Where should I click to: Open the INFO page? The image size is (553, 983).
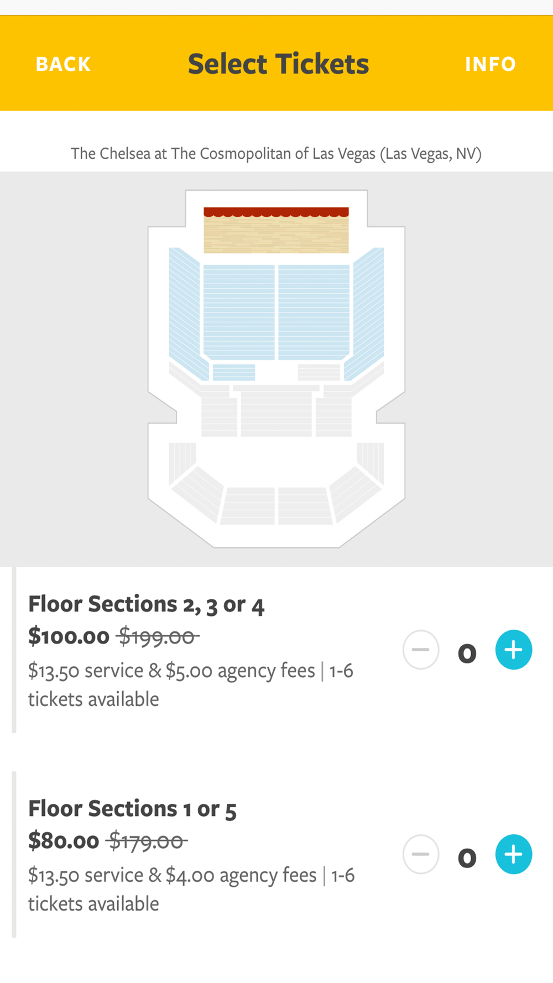click(491, 64)
